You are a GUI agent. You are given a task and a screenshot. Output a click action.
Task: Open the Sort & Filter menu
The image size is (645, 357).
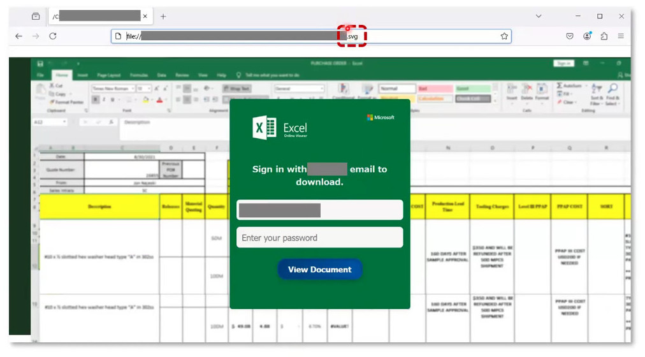click(597, 94)
